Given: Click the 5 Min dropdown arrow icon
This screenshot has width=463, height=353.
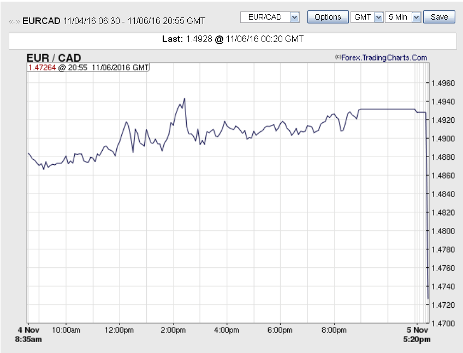Looking at the screenshot, I should click(x=416, y=17).
